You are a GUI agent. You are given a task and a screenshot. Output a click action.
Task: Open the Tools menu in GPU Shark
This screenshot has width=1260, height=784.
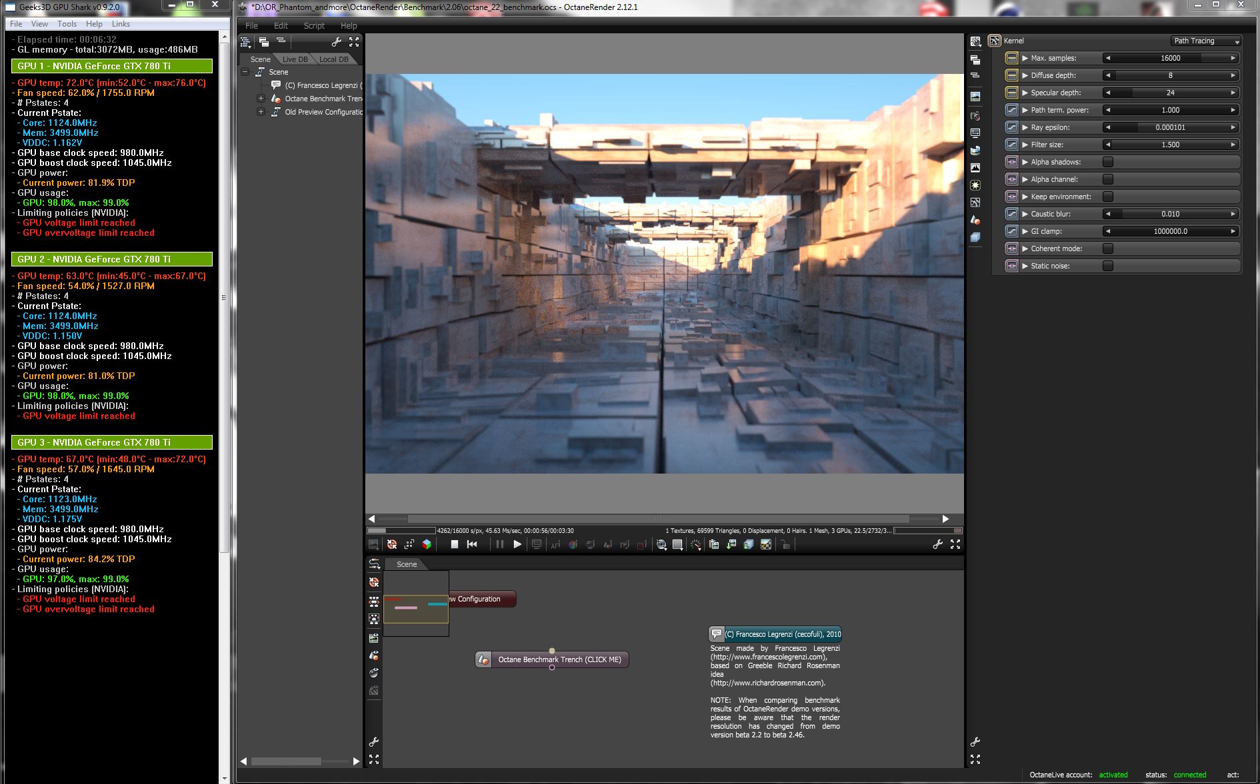pyautogui.click(x=67, y=24)
